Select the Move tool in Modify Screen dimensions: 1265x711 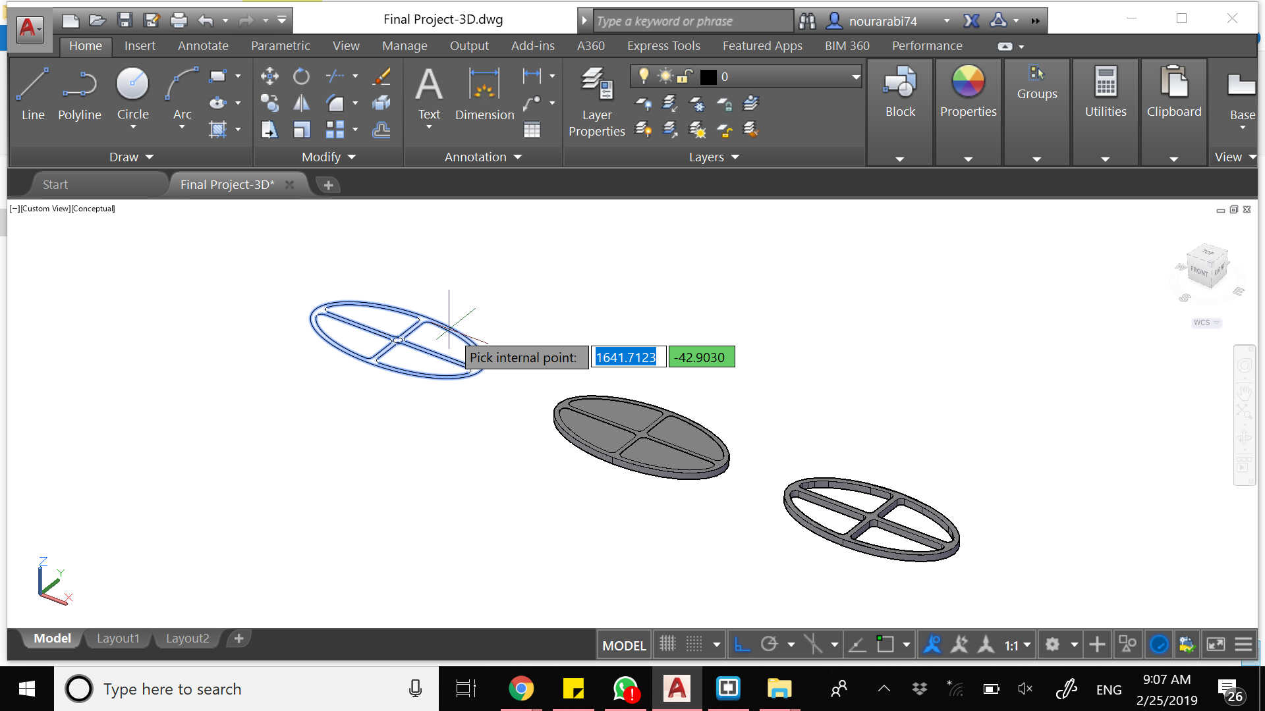pyautogui.click(x=269, y=76)
